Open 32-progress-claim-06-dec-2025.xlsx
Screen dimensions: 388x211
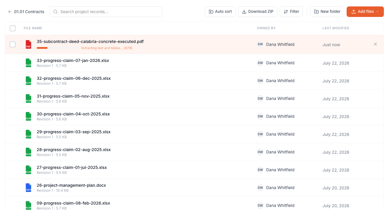[74, 78]
